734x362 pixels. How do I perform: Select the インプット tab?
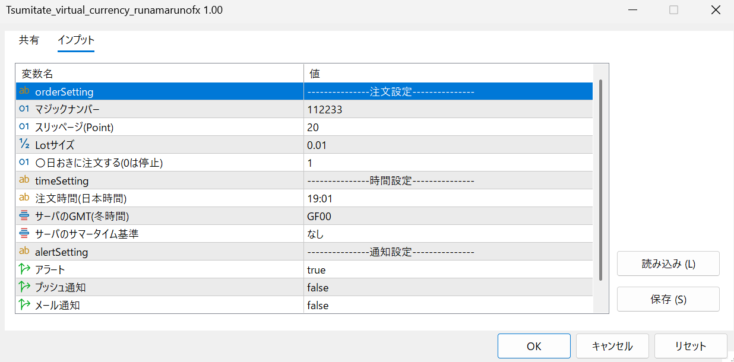(x=76, y=40)
